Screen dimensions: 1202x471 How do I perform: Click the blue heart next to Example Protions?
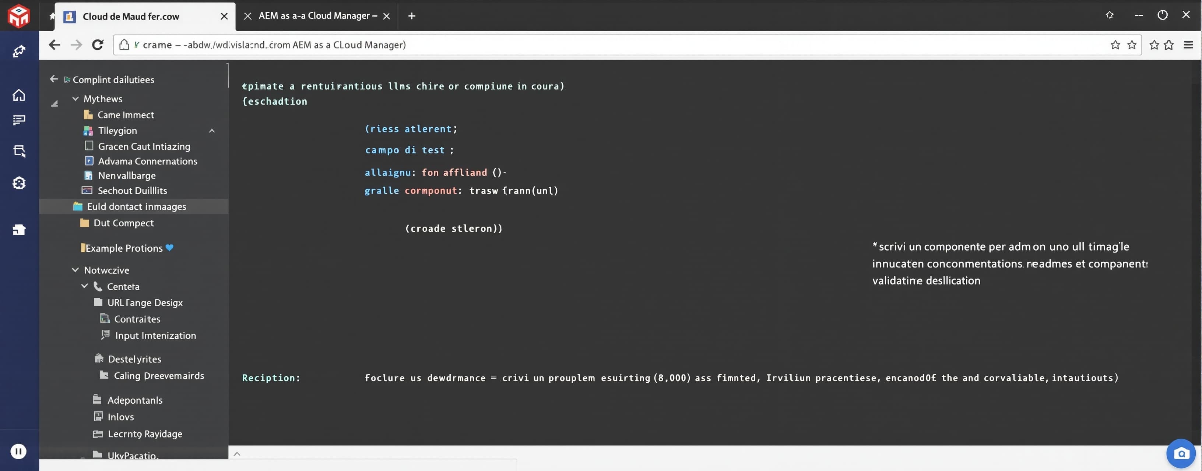point(169,248)
